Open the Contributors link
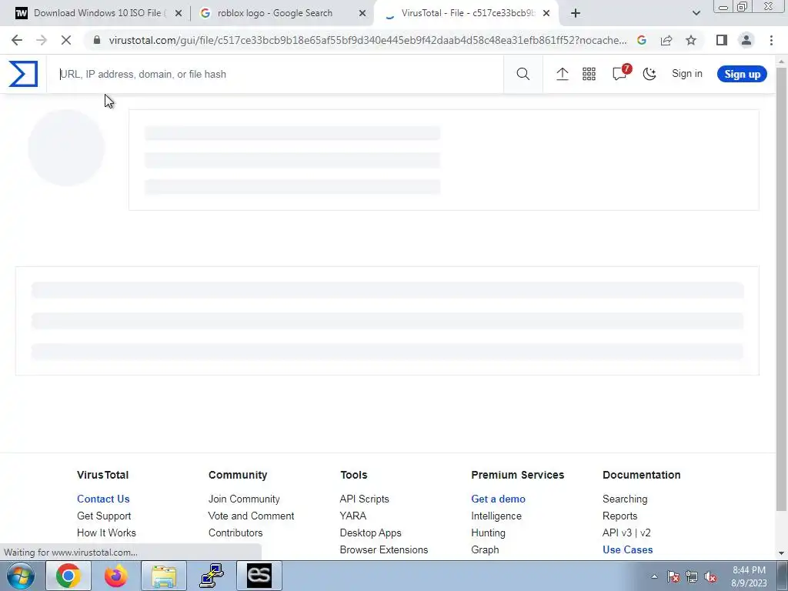 pos(235,533)
